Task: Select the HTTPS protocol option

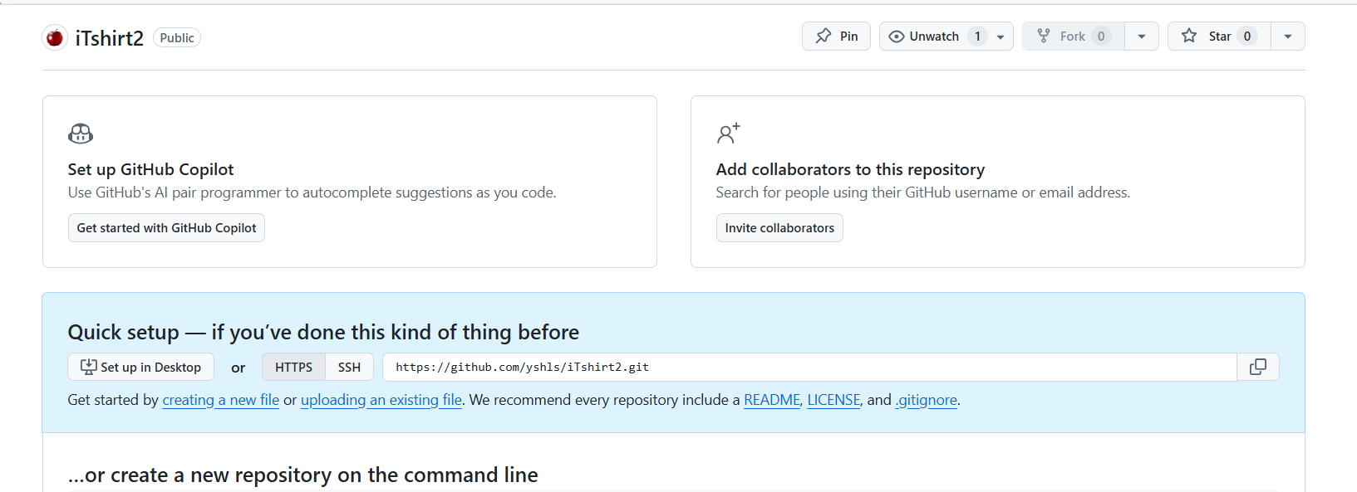Action: click(294, 367)
